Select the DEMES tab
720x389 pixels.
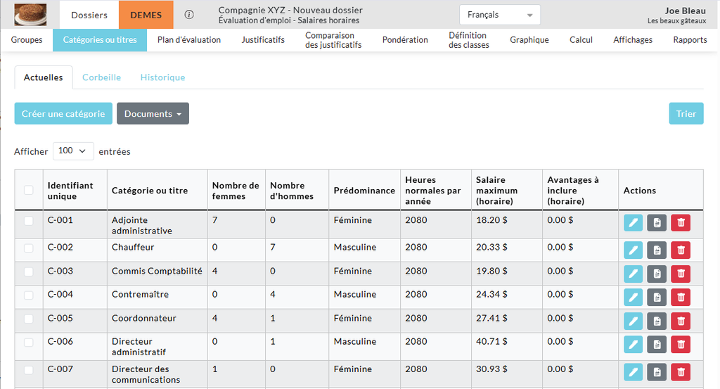click(x=146, y=15)
